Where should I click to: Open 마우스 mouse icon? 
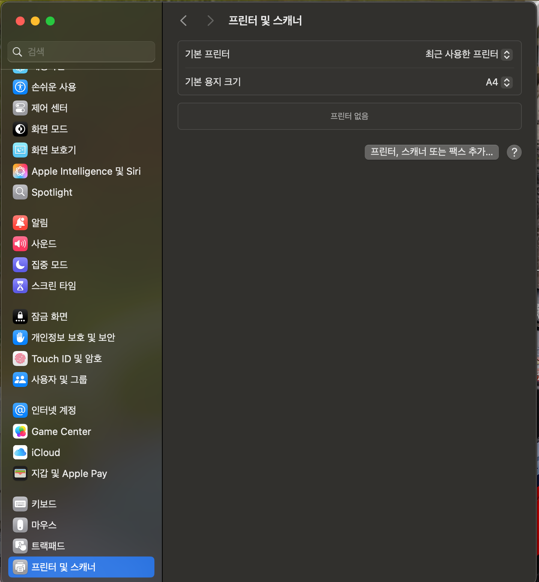20,525
